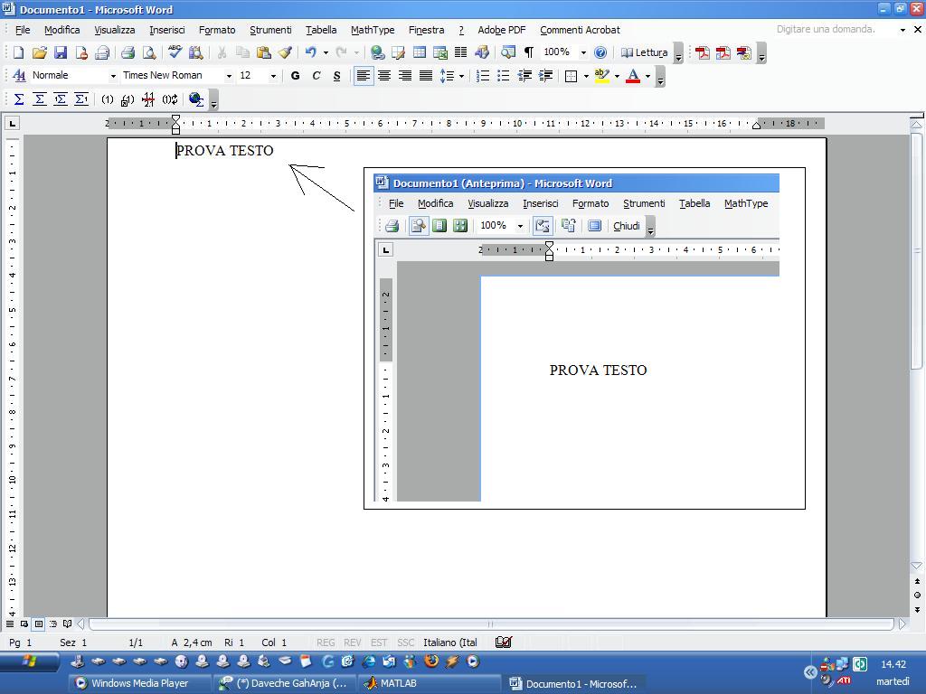Viewport: 926px width, 694px height.
Task: Export to MathPage with the globe sigma icon
Action: 196,99
